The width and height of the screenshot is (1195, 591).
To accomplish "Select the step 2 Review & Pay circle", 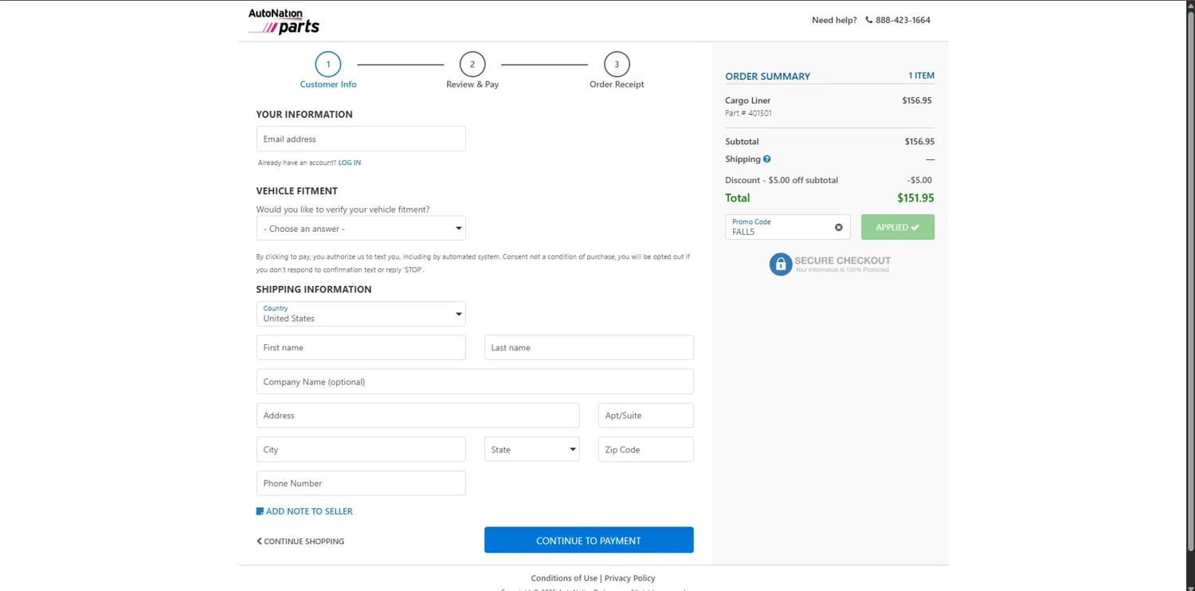I will pyautogui.click(x=472, y=65).
